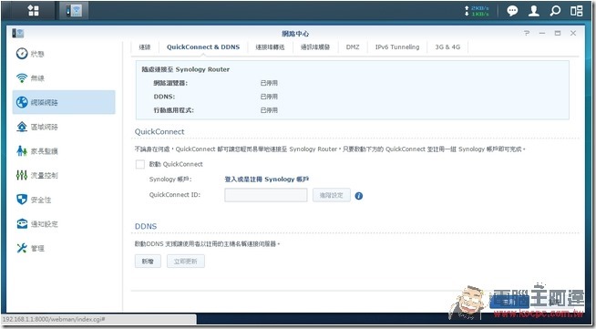Open the DMZ tab
The width and height of the screenshot is (596, 329).
[353, 47]
